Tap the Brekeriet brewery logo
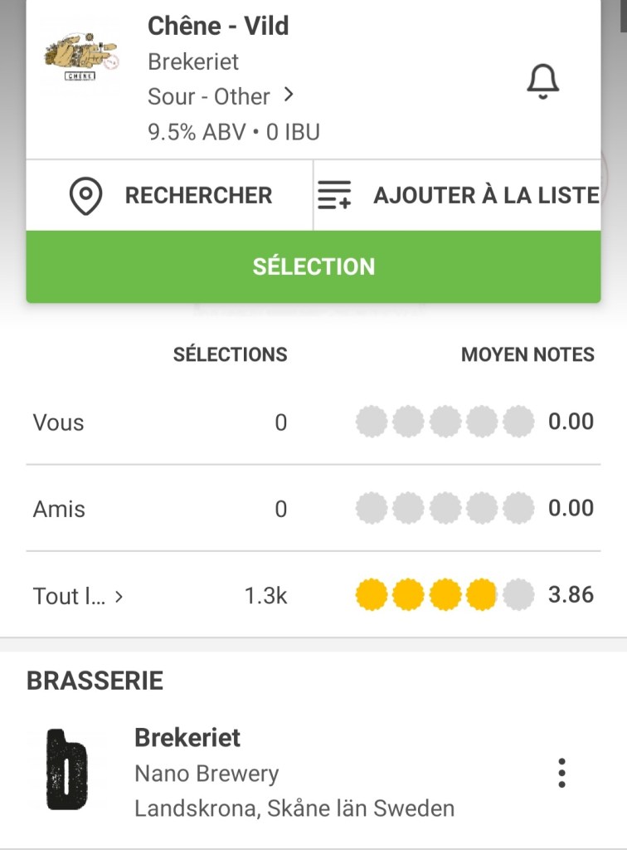 [68, 769]
